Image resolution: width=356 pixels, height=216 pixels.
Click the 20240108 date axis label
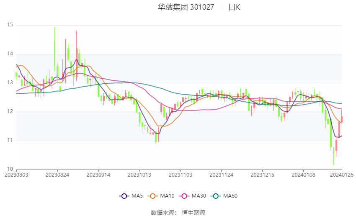tap(303, 175)
